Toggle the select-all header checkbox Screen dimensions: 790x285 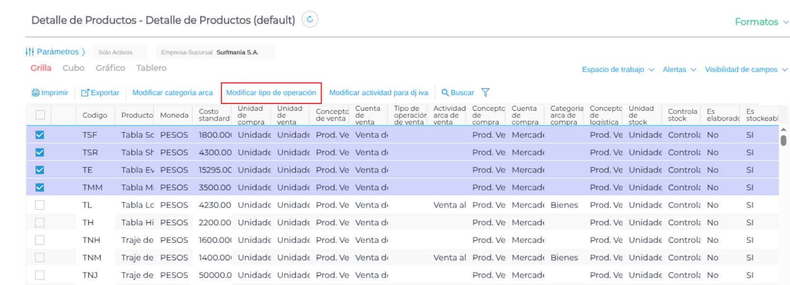[40, 114]
